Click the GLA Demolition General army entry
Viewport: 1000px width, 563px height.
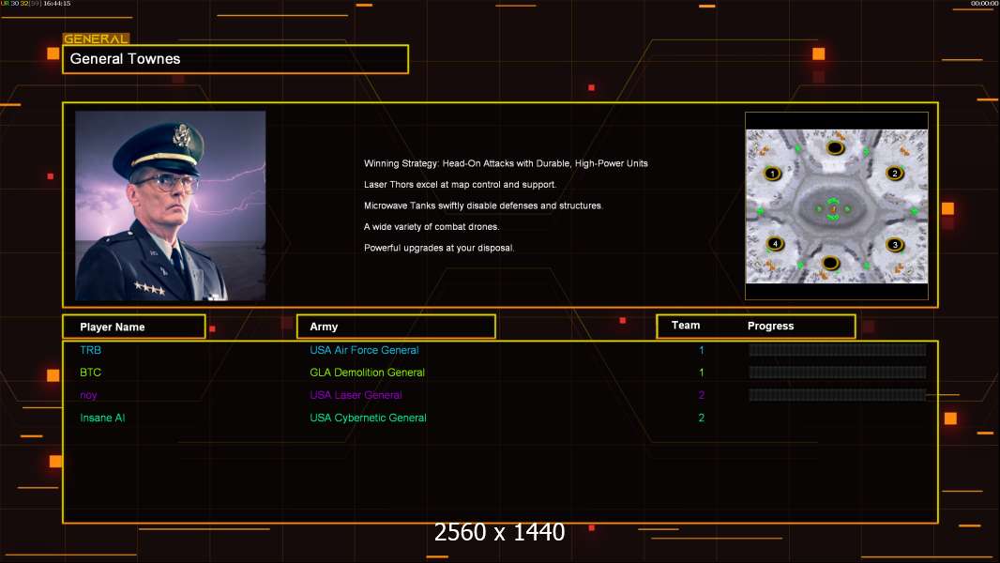[x=367, y=373]
